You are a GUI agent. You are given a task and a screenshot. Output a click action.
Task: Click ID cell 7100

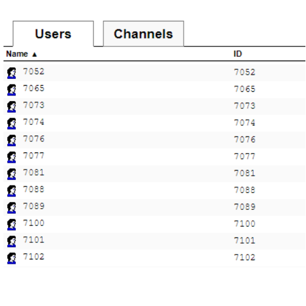pyautogui.click(x=245, y=224)
